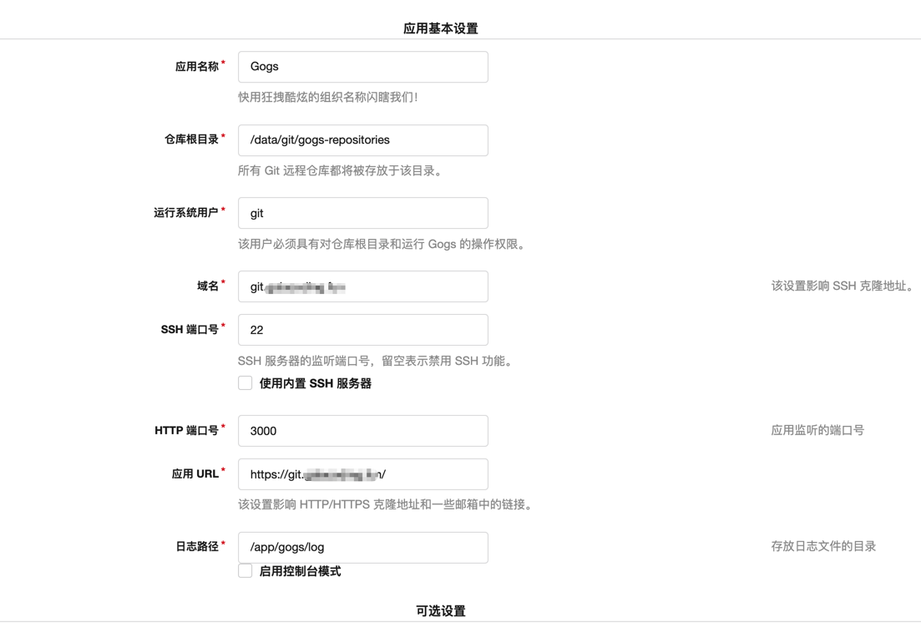Click the 应用基本设置 section heading
This screenshot has height=628, width=921.
click(x=441, y=28)
